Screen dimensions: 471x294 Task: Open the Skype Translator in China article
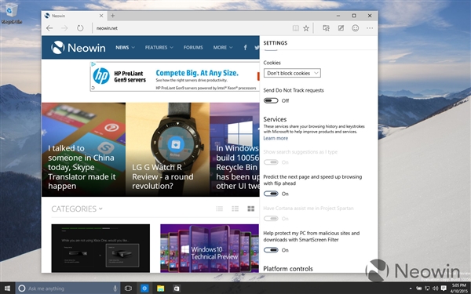click(83, 150)
